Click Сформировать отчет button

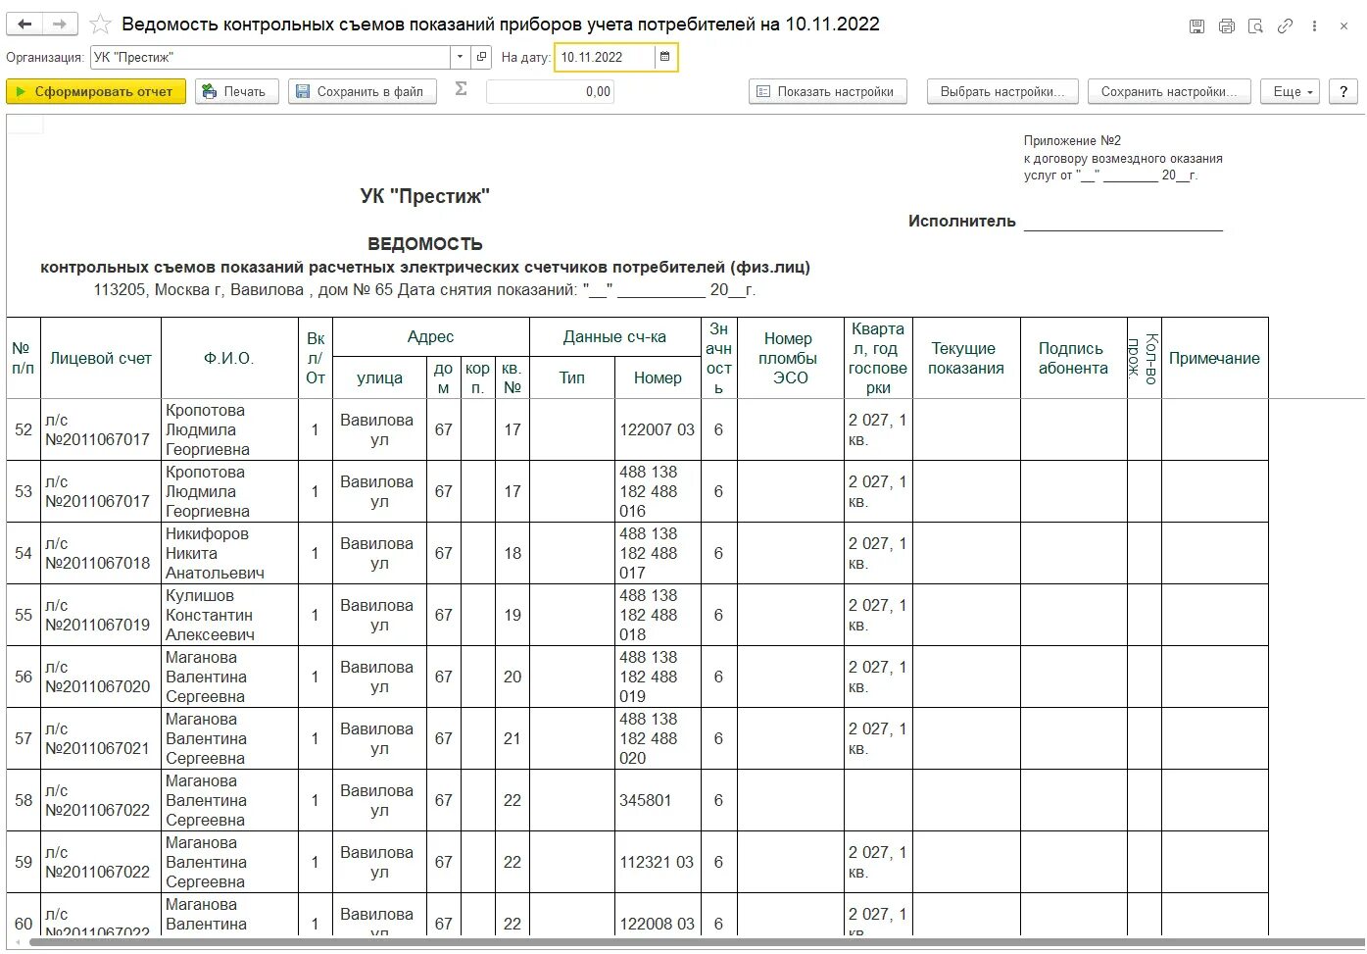click(96, 91)
